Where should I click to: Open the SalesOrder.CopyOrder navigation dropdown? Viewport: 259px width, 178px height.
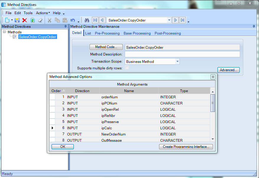(x=169, y=20)
